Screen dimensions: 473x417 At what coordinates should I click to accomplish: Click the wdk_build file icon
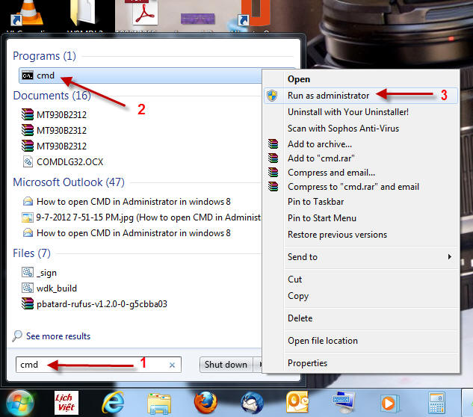click(28, 288)
